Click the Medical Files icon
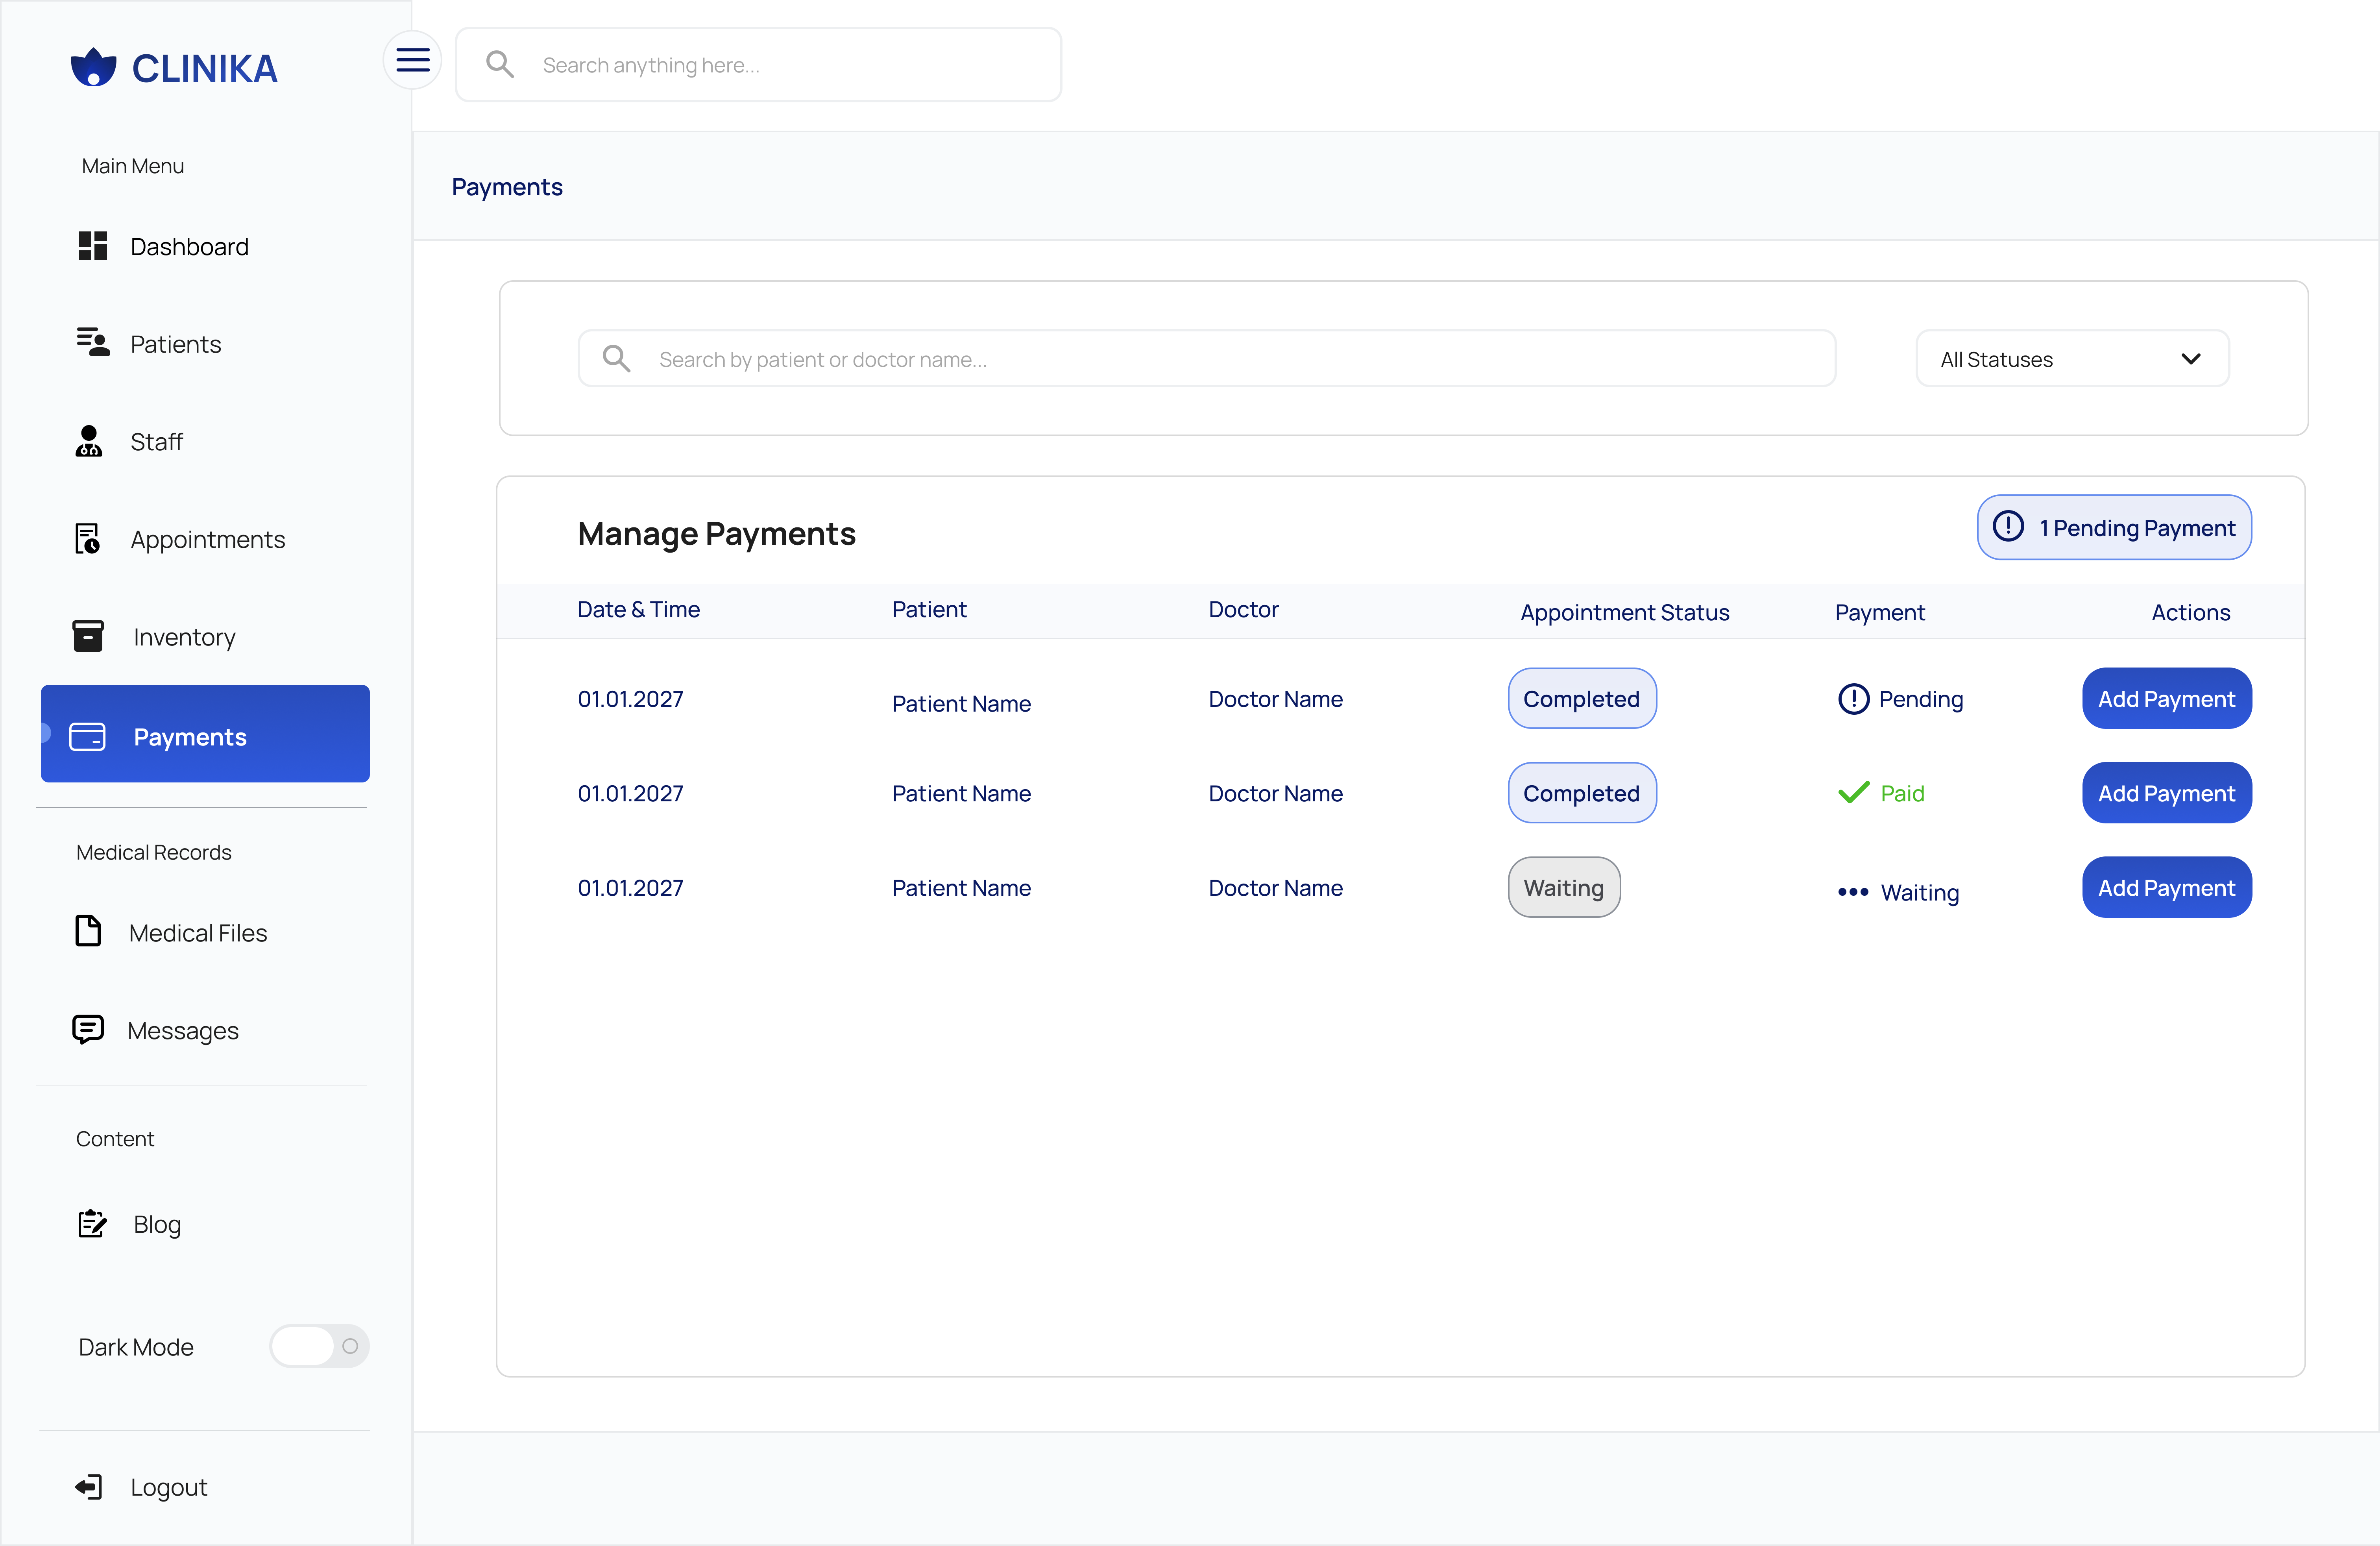The height and width of the screenshot is (1546, 2380). tap(88, 931)
